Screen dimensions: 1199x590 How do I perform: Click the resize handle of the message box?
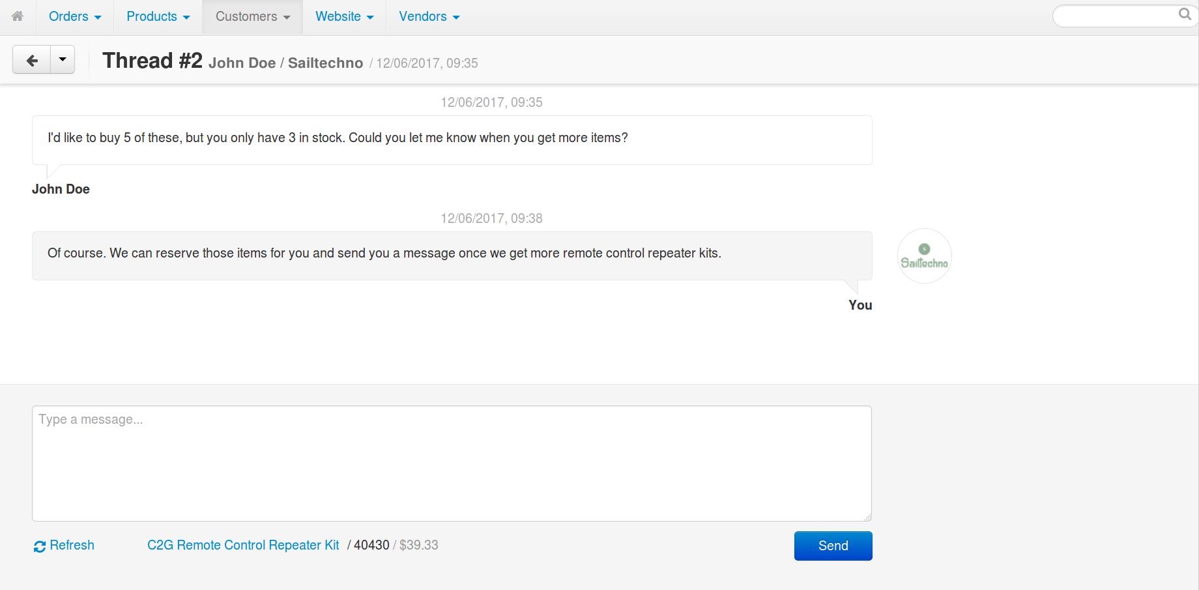[x=867, y=517]
